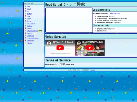The image size is (137, 102).
Task: Open the Shrines link
Action: pos(29,26)
